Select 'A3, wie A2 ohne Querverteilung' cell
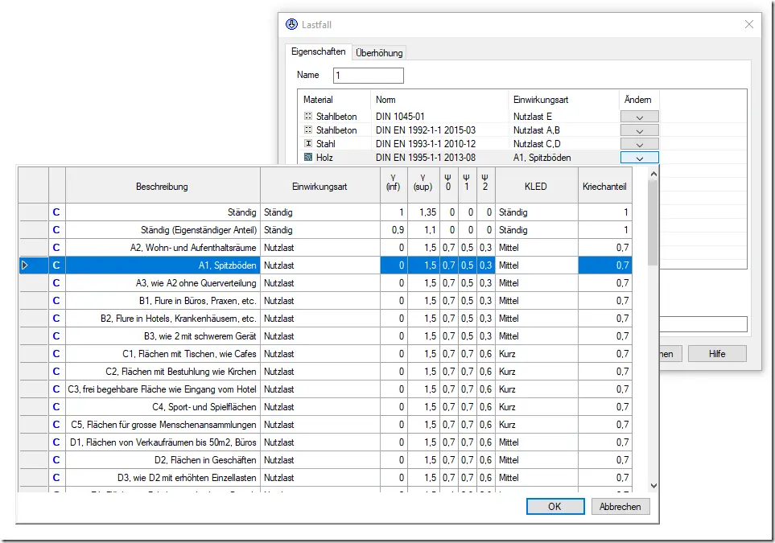This screenshot has width=775, height=543. (163, 283)
